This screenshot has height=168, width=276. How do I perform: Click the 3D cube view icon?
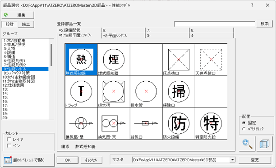tap(264, 144)
